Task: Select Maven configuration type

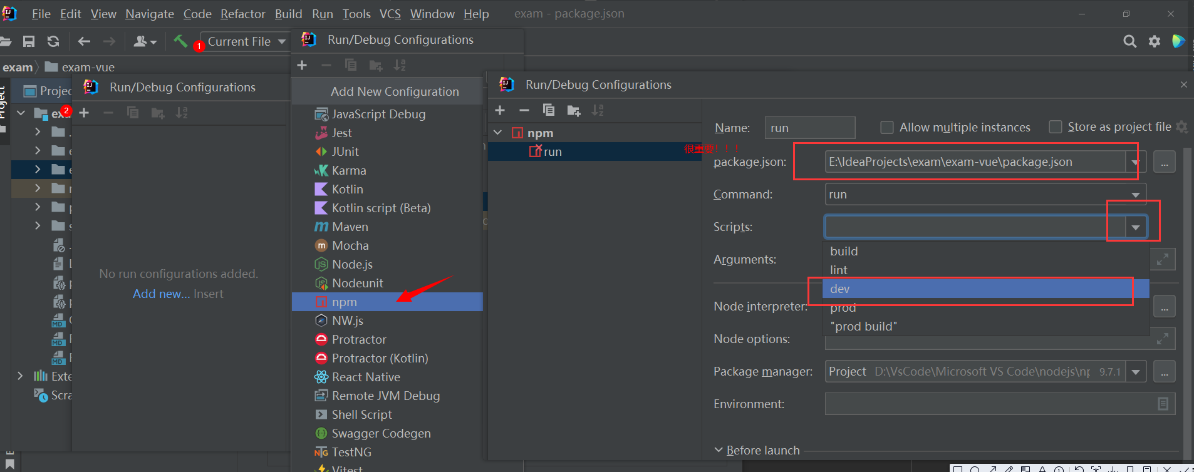Action: pos(387,227)
